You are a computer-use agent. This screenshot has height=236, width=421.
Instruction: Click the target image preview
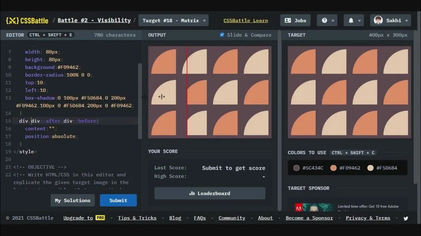coord(349,92)
